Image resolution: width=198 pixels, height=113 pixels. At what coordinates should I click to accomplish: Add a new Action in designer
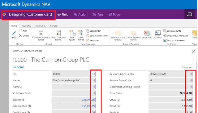tap(81, 15)
